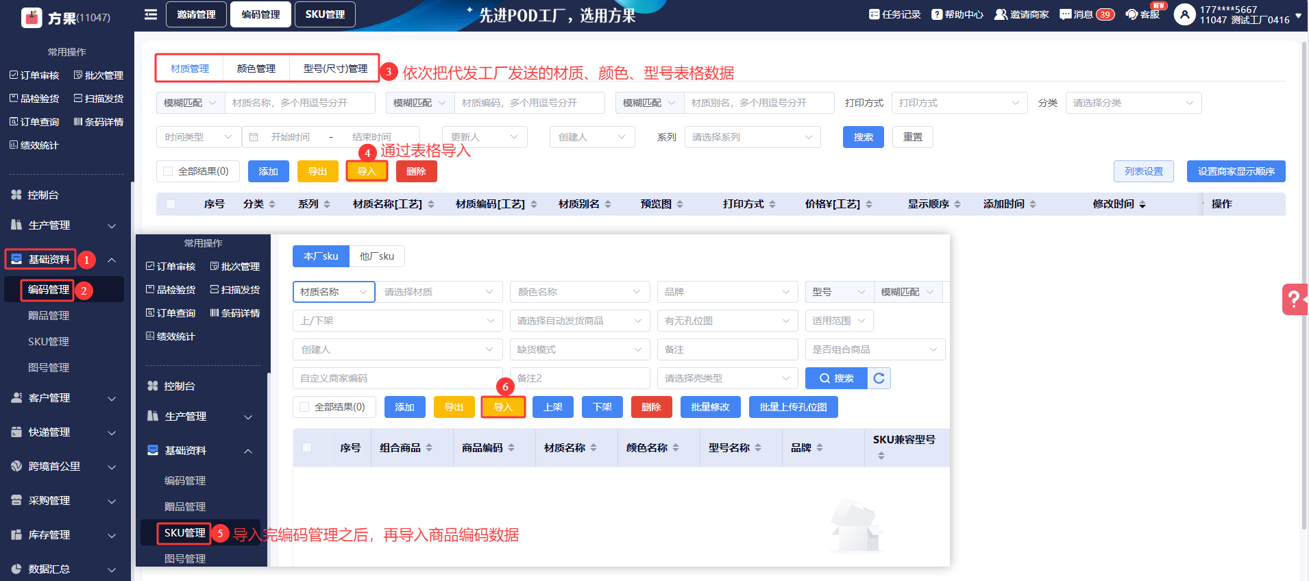This screenshot has width=1309, height=581.
Task: Click the 材质名称 search input field
Action: click(299, 103)
